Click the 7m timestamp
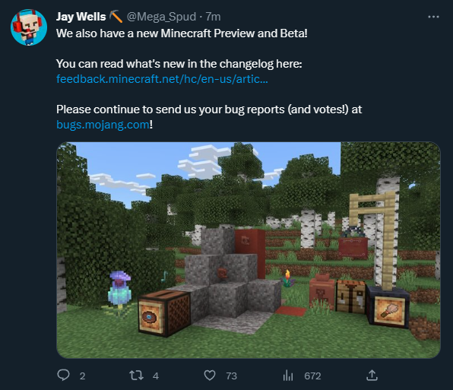This screenshot has height=390, width=453. pyautogui.click(x=214, y=17)
